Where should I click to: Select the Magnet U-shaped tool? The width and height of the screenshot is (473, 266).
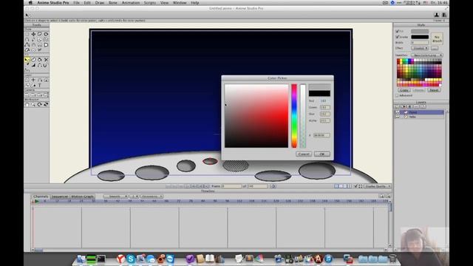[x=45, y=65]
